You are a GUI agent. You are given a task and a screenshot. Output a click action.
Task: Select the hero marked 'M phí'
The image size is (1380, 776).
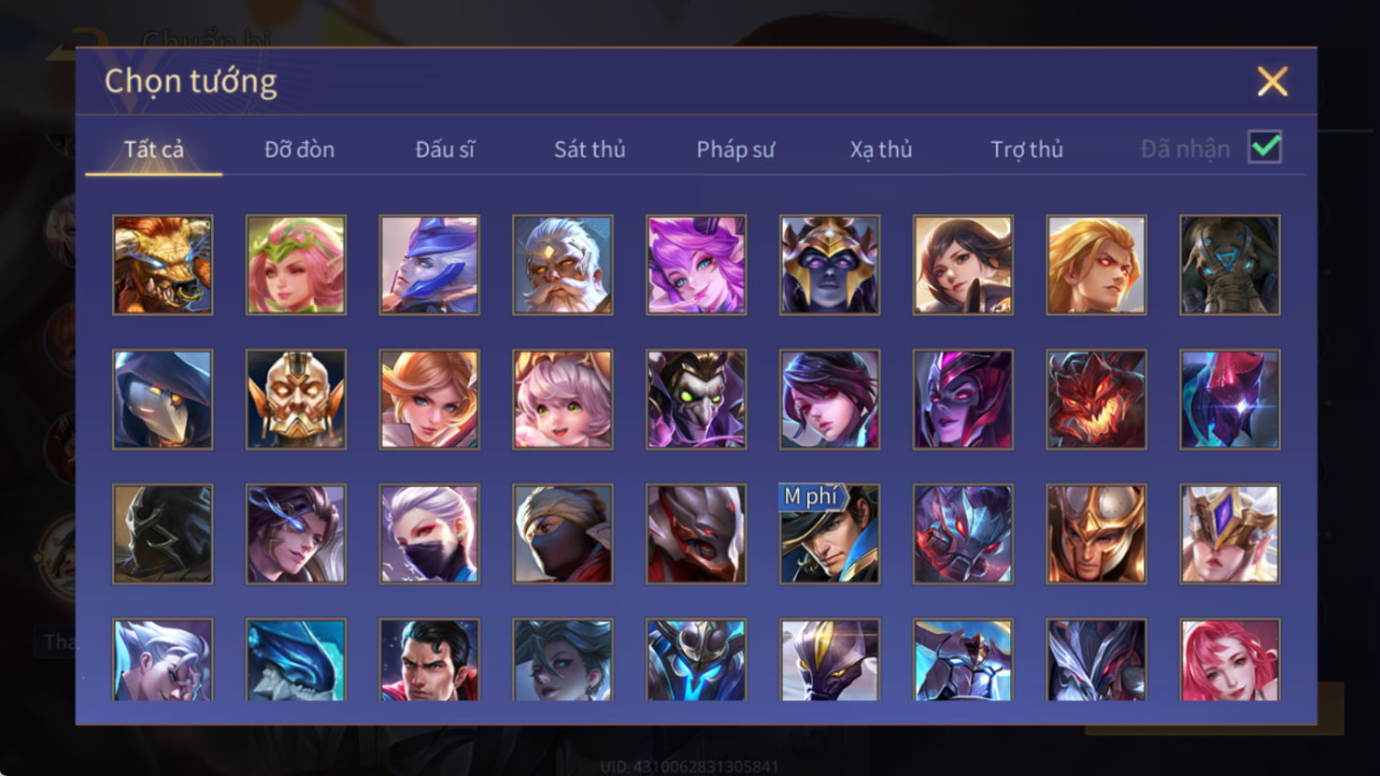[830, 534]
